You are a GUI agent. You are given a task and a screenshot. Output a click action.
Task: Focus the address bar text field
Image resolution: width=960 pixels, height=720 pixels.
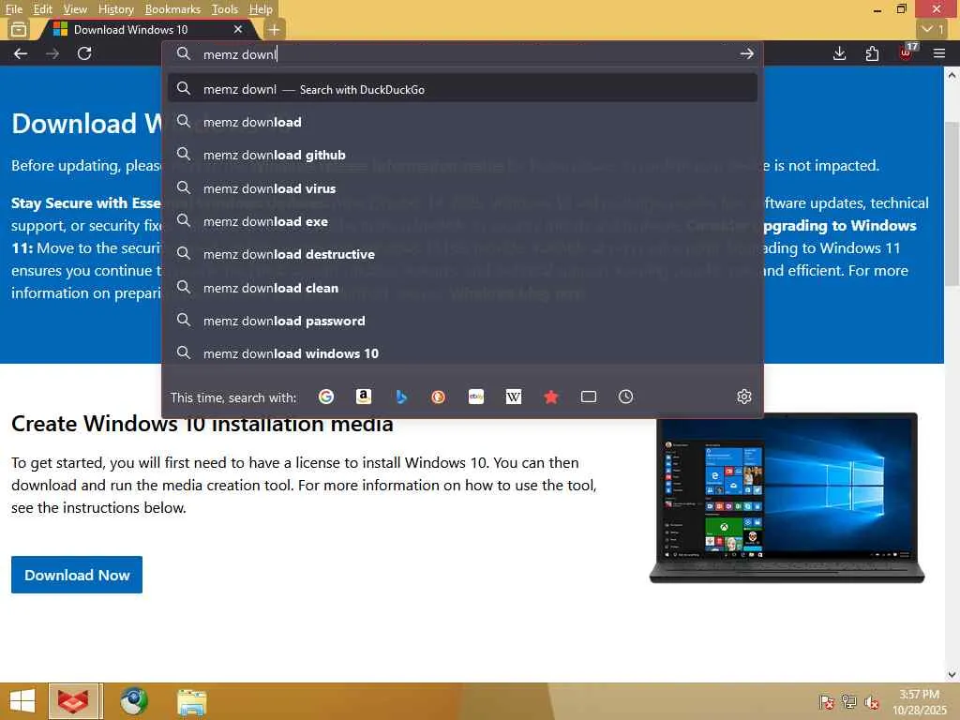click(465, 54)
